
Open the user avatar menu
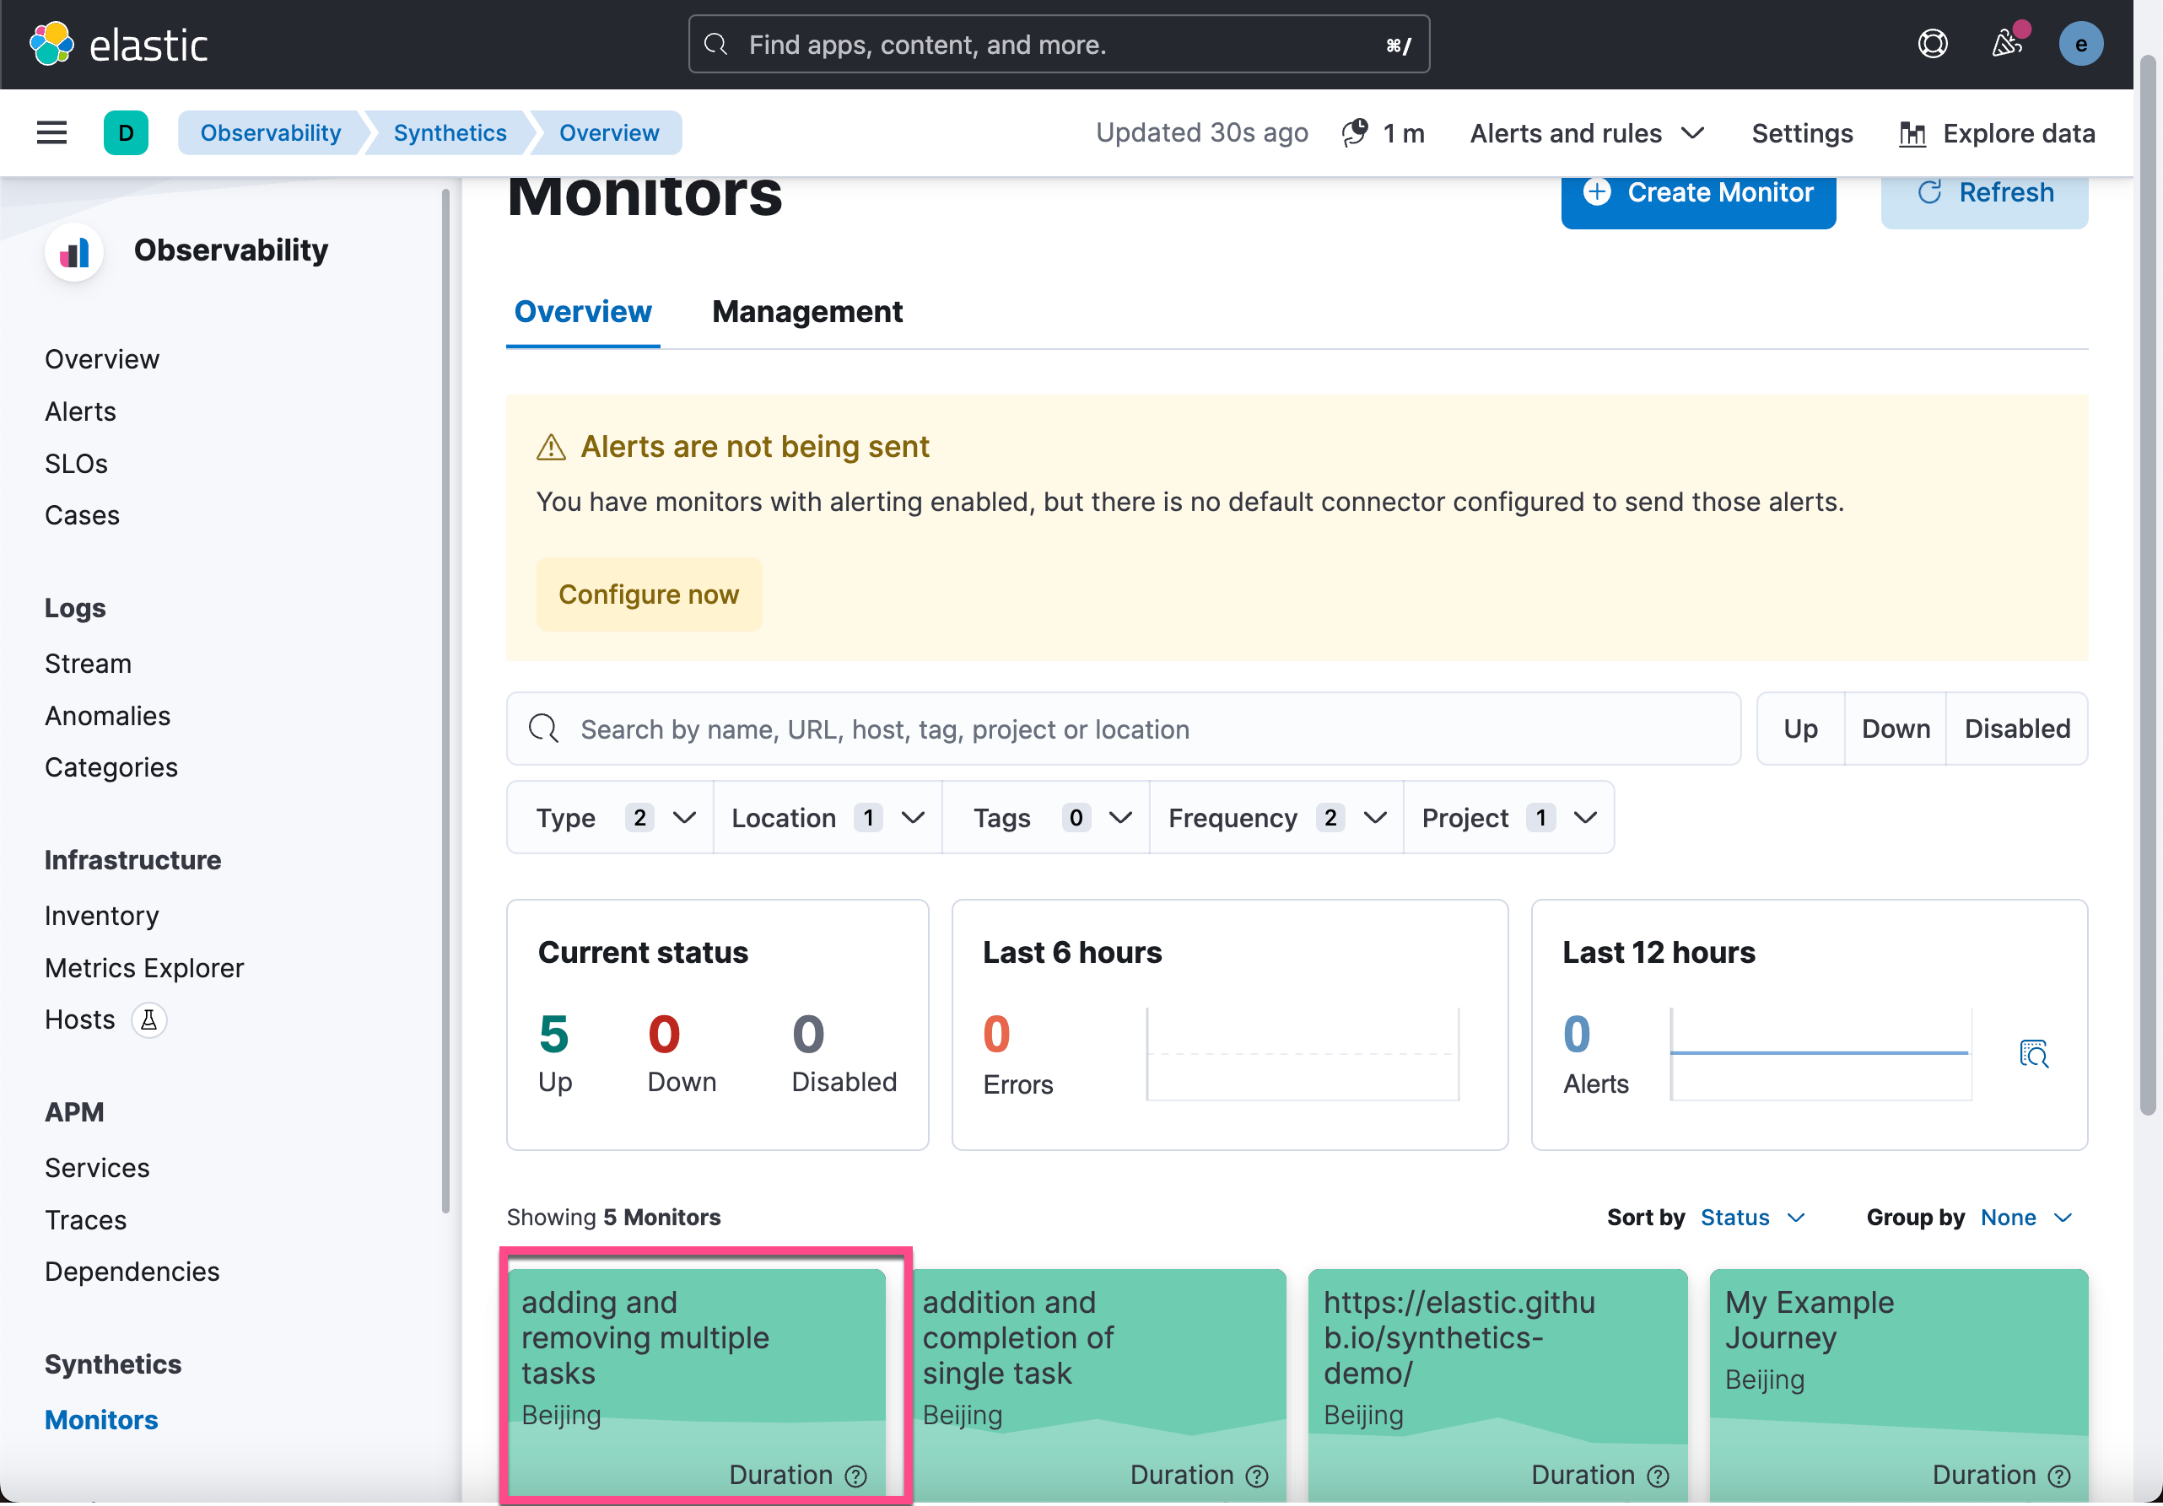point(2080,44)
